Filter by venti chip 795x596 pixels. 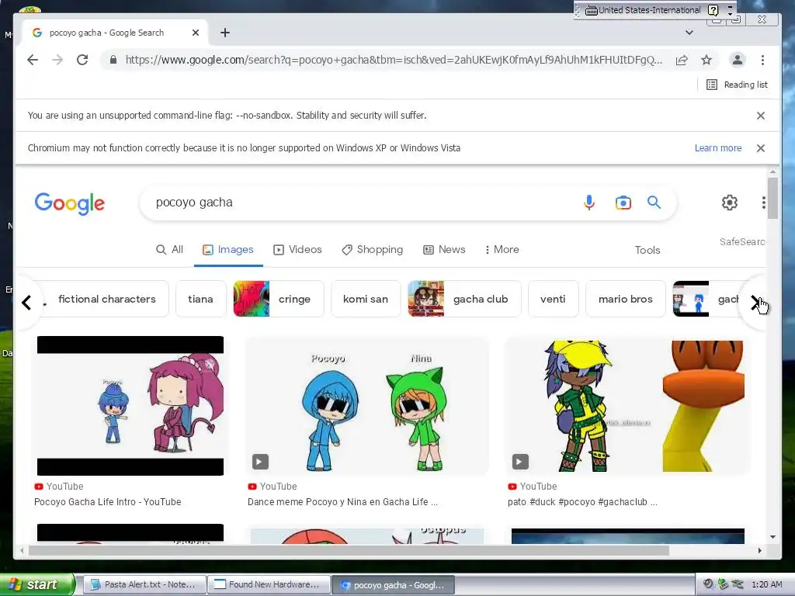pos(553,299)
